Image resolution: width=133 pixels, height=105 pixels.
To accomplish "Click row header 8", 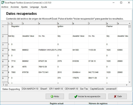I will pos(5,74).
